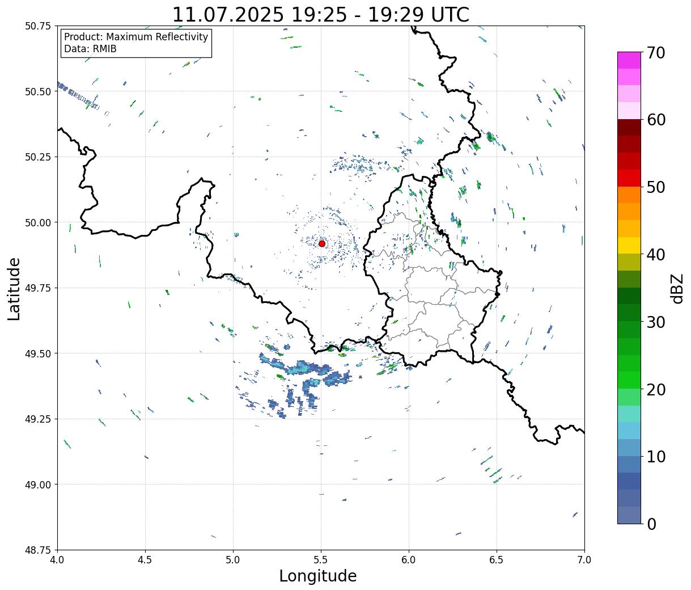Click the longitude tick label 6.5
Viewport: 691px width, 590px height.
(x=497, y=559)
